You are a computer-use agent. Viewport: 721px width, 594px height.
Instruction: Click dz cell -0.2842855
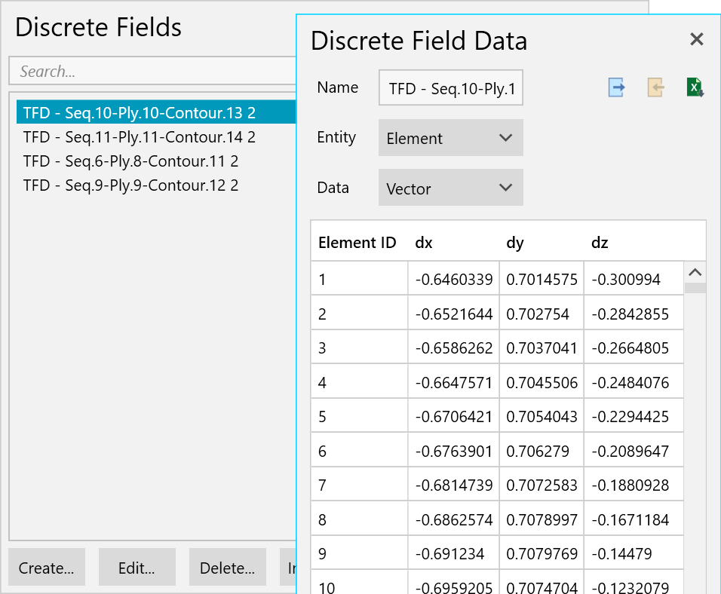(634, 314)
